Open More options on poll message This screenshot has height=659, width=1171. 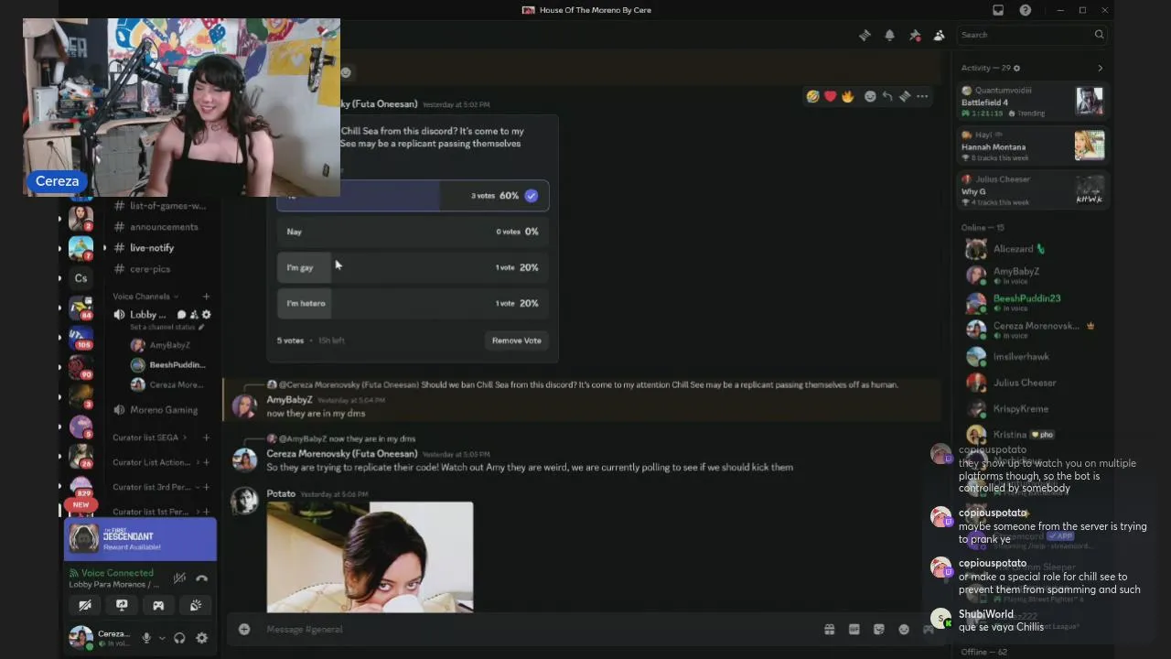click(x=922, y=96)
